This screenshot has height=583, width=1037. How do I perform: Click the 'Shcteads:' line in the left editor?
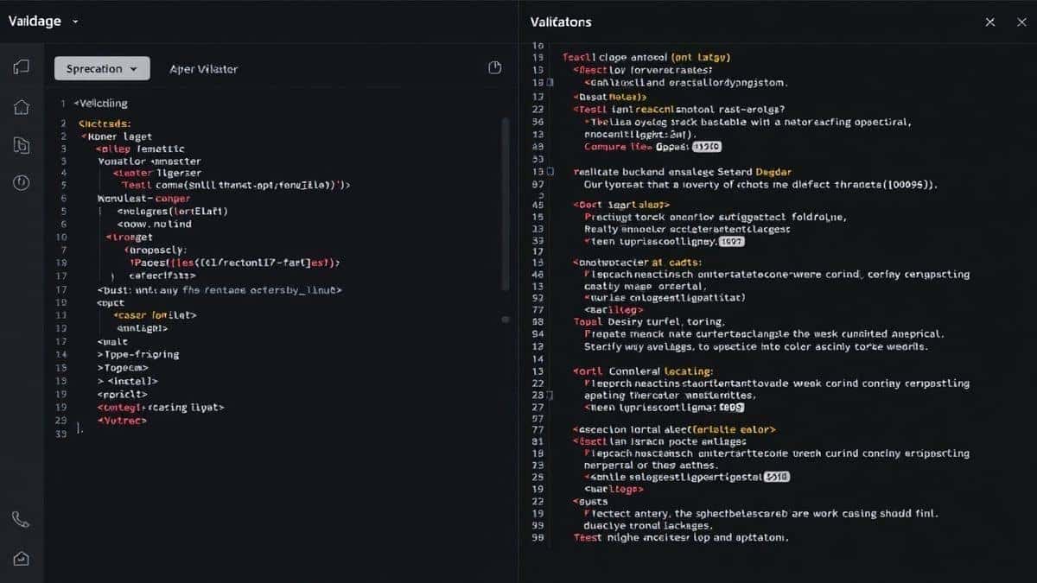pyautogui.click(x=105, y=124)
